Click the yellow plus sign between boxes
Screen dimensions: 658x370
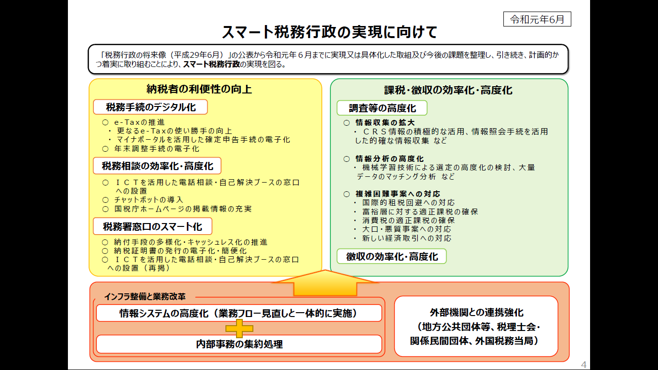point(239,329)
